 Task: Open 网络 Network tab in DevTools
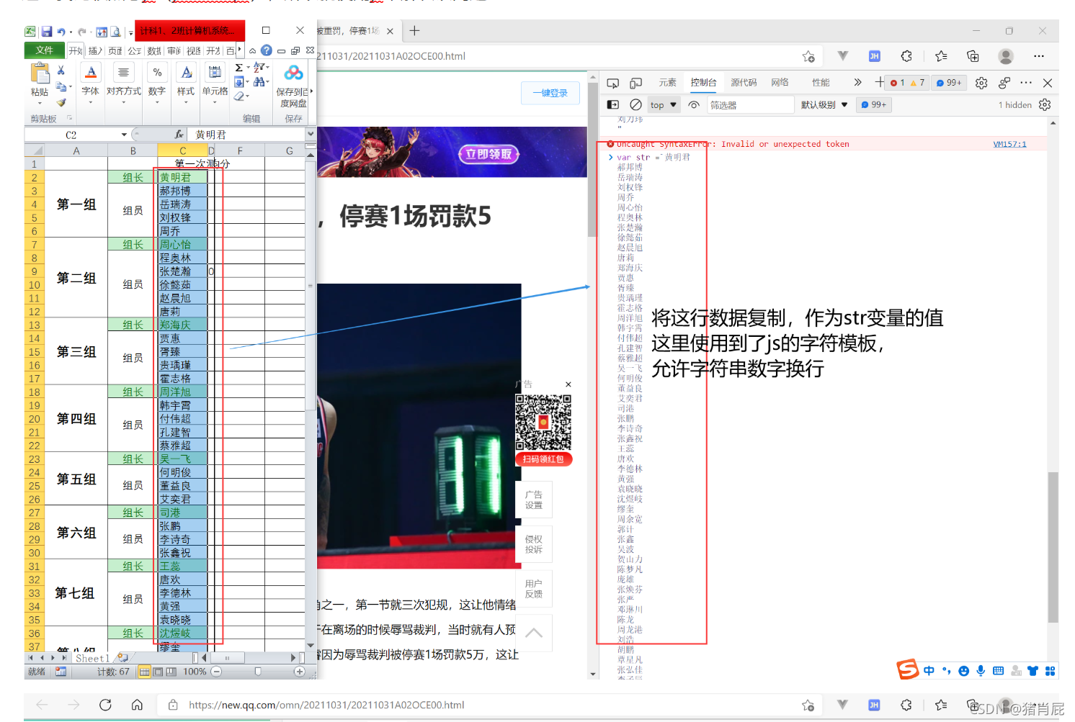tap(780, 83)
